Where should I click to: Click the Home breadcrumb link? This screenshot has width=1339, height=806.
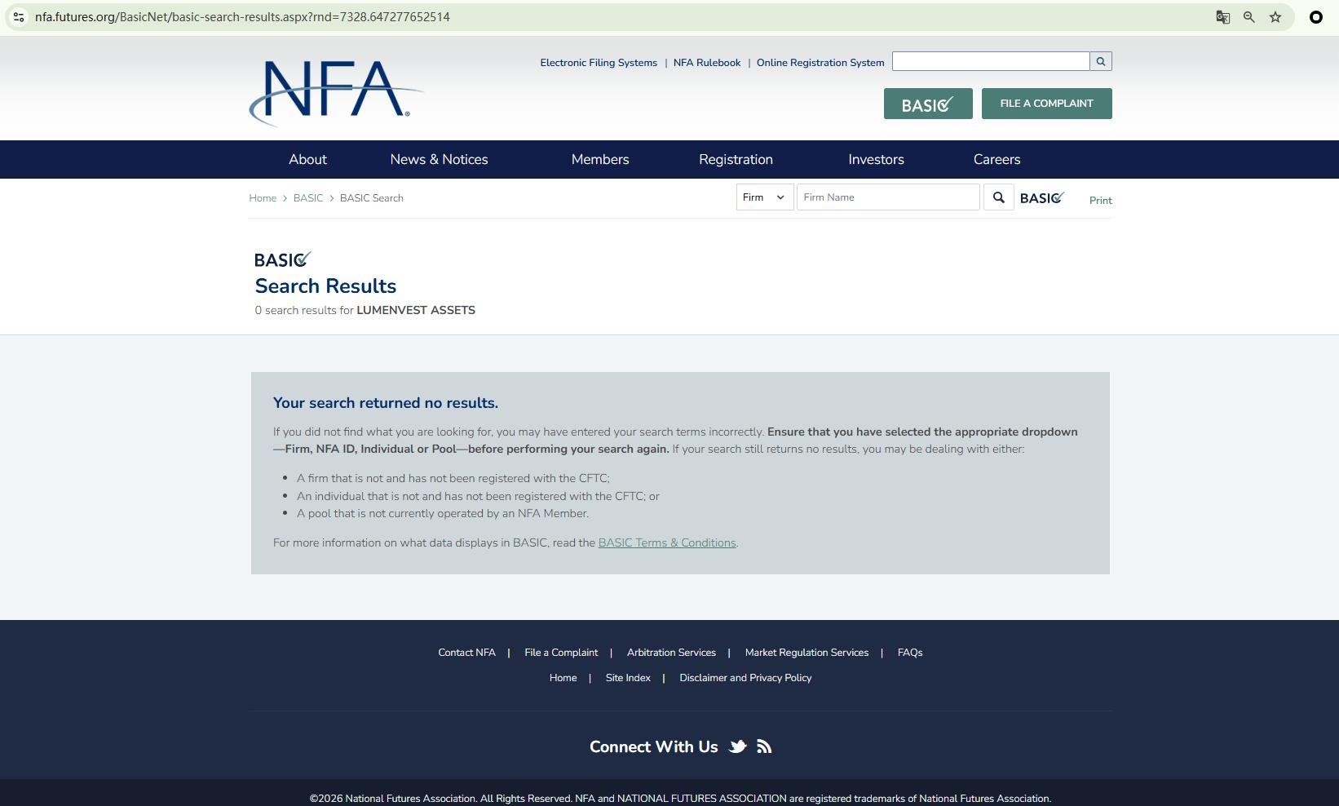pos(263,198)
